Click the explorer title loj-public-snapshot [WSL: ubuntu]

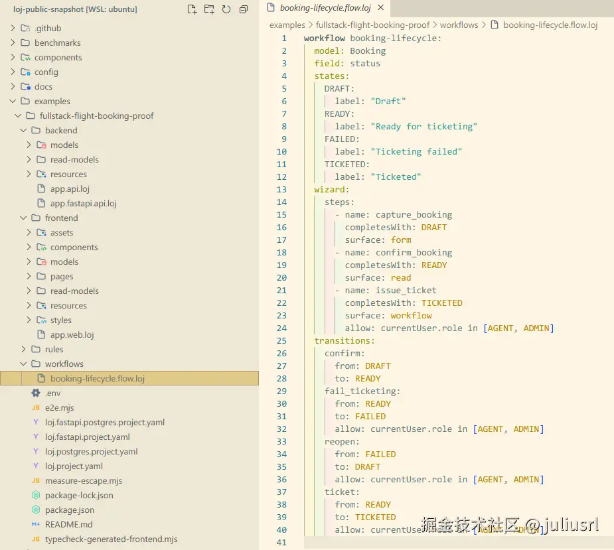(75, 9)
